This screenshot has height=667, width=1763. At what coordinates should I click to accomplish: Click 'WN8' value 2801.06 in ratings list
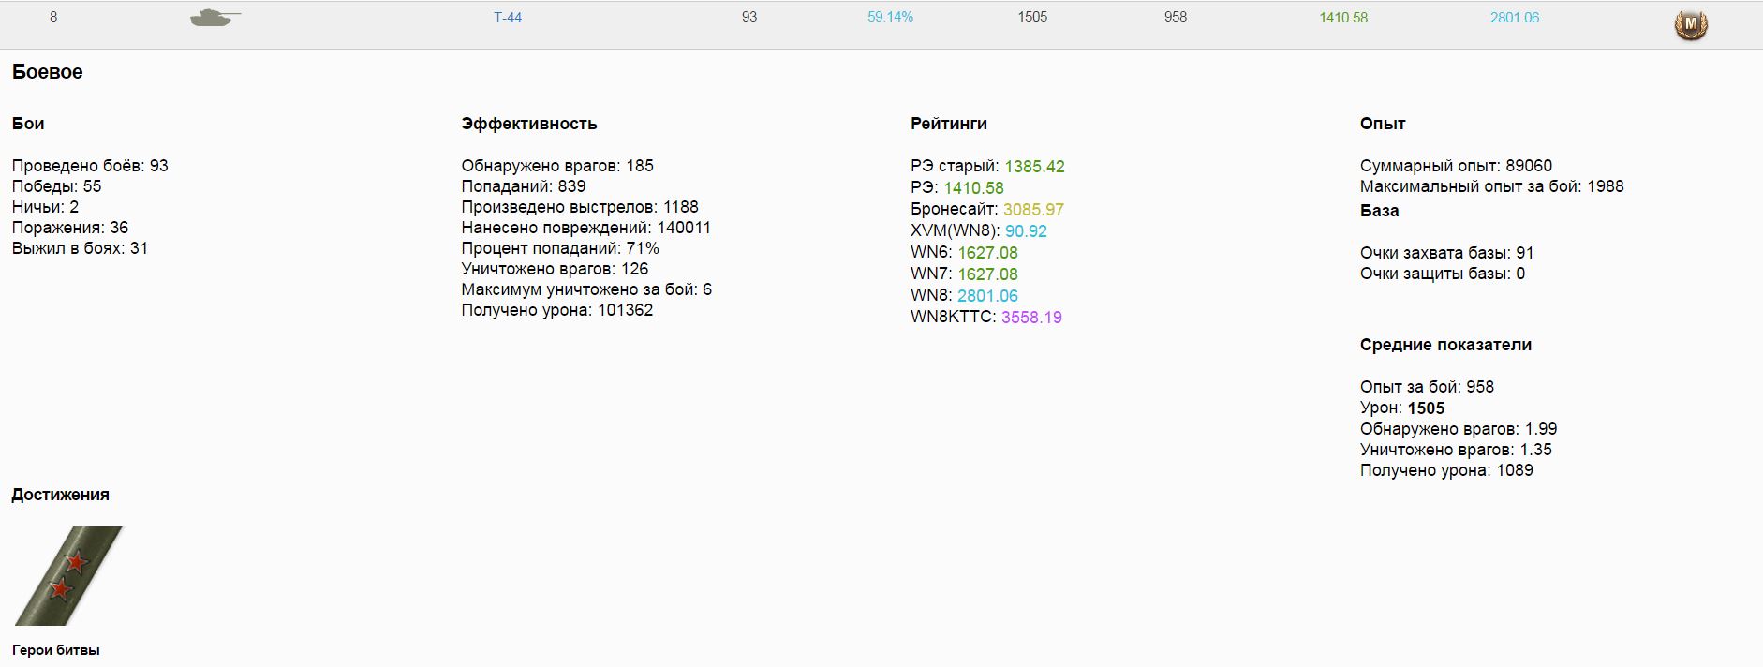987,296
